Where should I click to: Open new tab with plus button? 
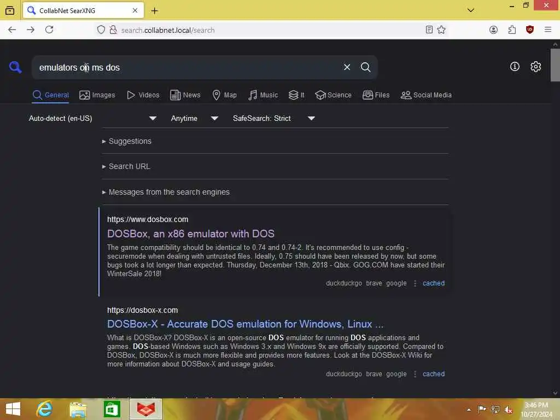click(x=154, y=11)
